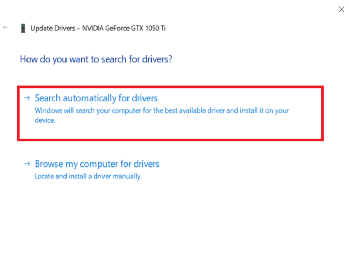Click the back arrow in the dialog

(5, 28)
